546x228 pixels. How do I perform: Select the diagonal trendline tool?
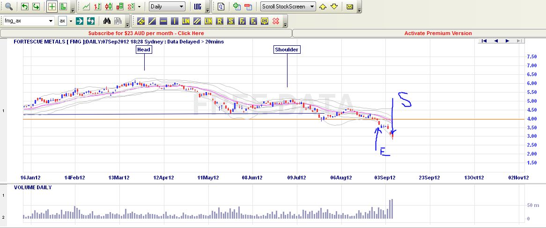point(152,21)
